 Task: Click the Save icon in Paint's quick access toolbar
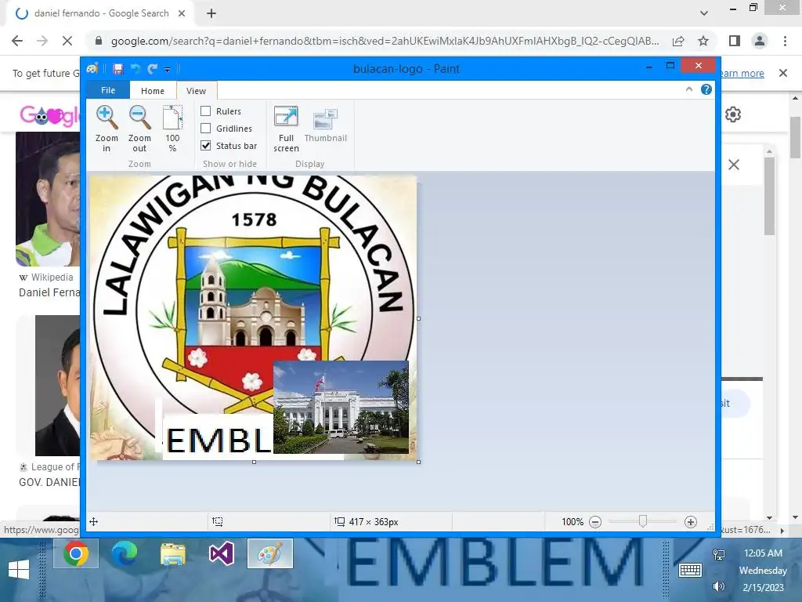(118, 69)
